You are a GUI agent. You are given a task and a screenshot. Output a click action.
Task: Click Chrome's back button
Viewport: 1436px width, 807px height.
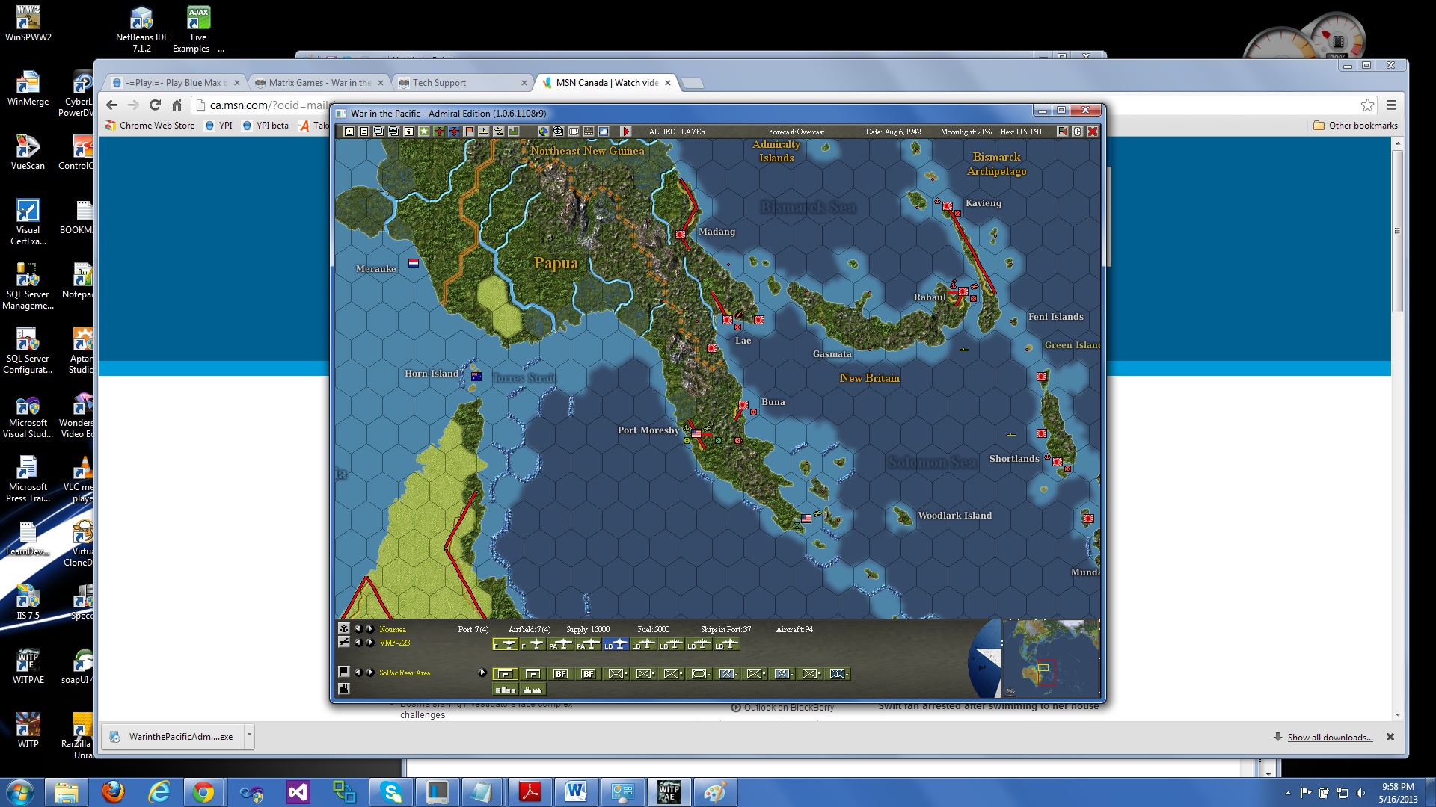click(x=112, y=105)
